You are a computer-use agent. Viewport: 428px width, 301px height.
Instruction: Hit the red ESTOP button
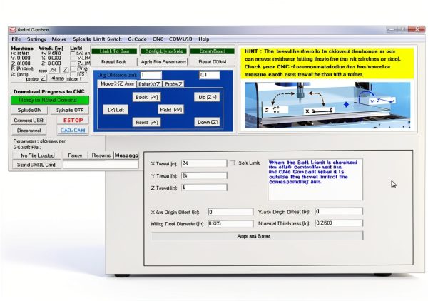73,121
